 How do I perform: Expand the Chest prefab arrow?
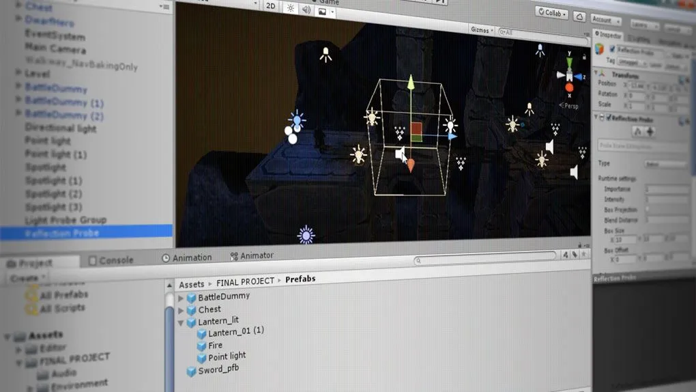point(181,310)
